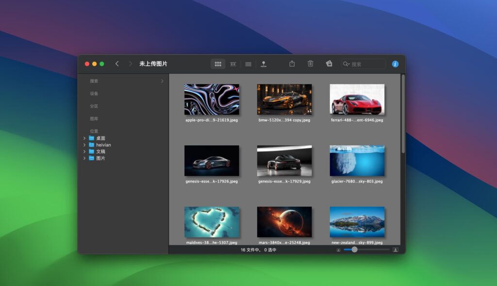Expand the 桌面 folder disclosure triangle

tap(85, 138)
